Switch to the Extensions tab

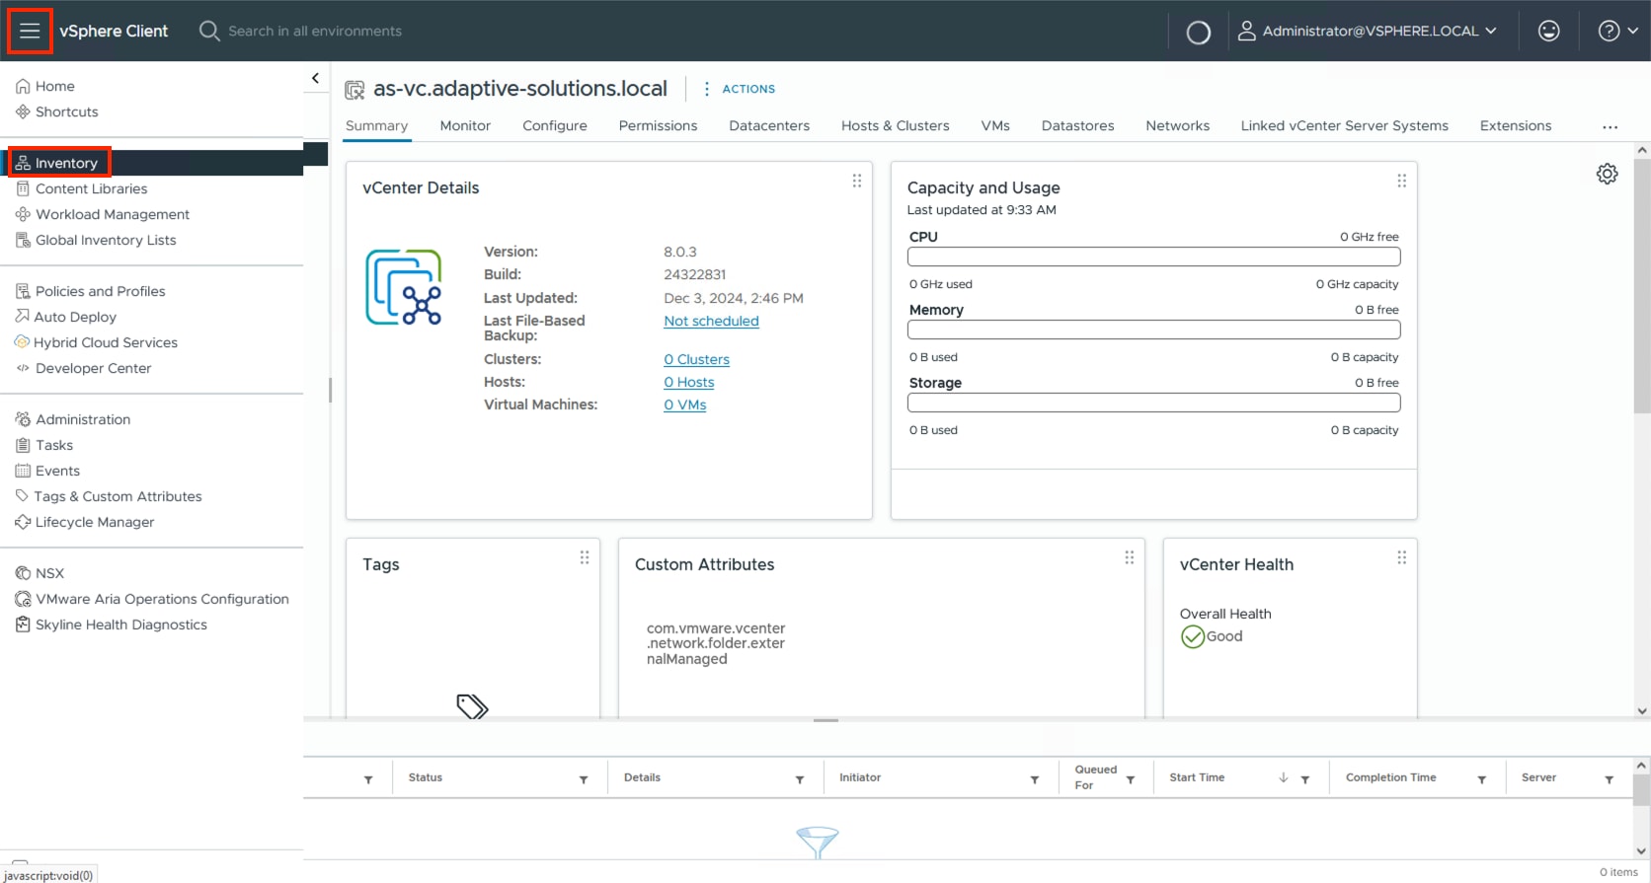pos(1516,125)
